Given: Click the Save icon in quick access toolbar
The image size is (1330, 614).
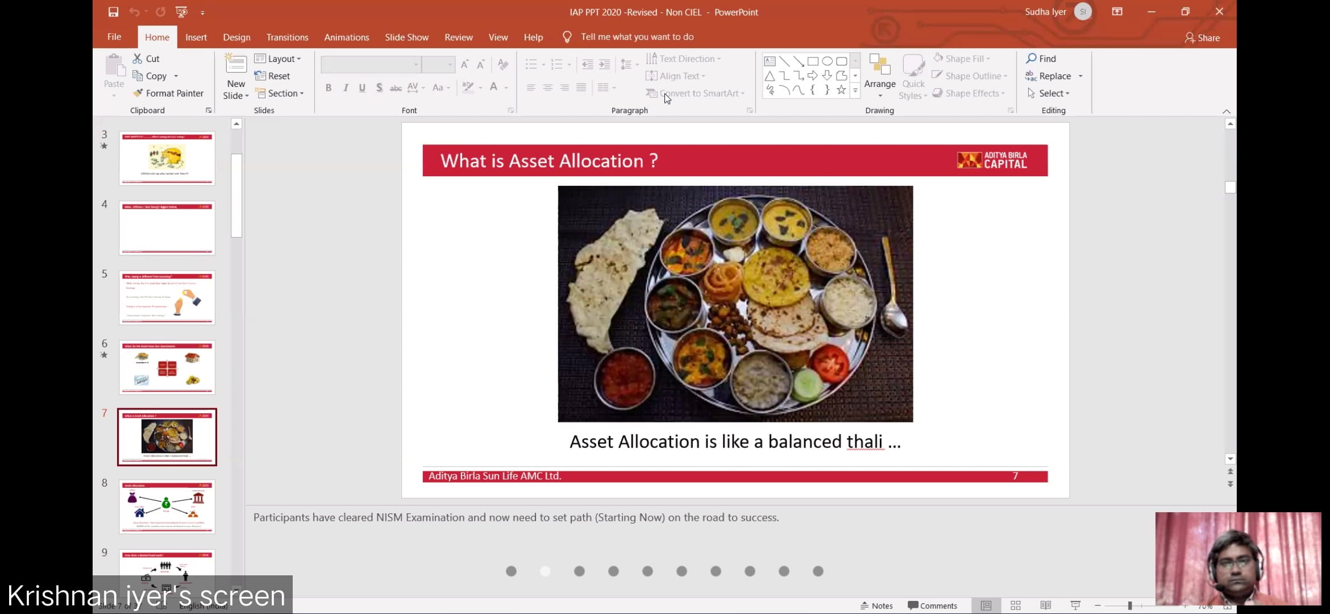Looking at the screenshot, I should pyautogui.click(x=113, y=12).
